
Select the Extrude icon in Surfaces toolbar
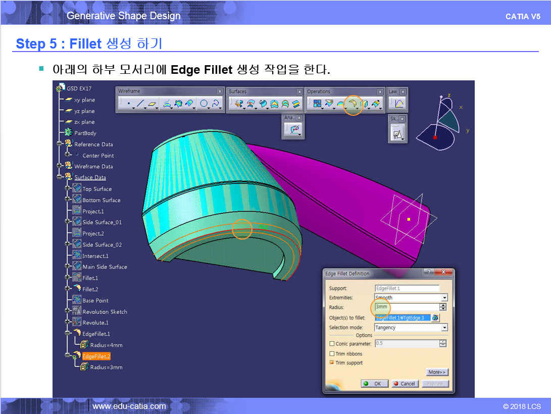(238, 104)
